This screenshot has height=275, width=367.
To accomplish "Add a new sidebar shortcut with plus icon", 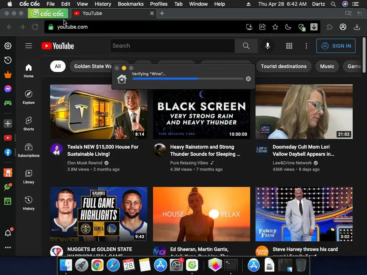I will [8, 124].
